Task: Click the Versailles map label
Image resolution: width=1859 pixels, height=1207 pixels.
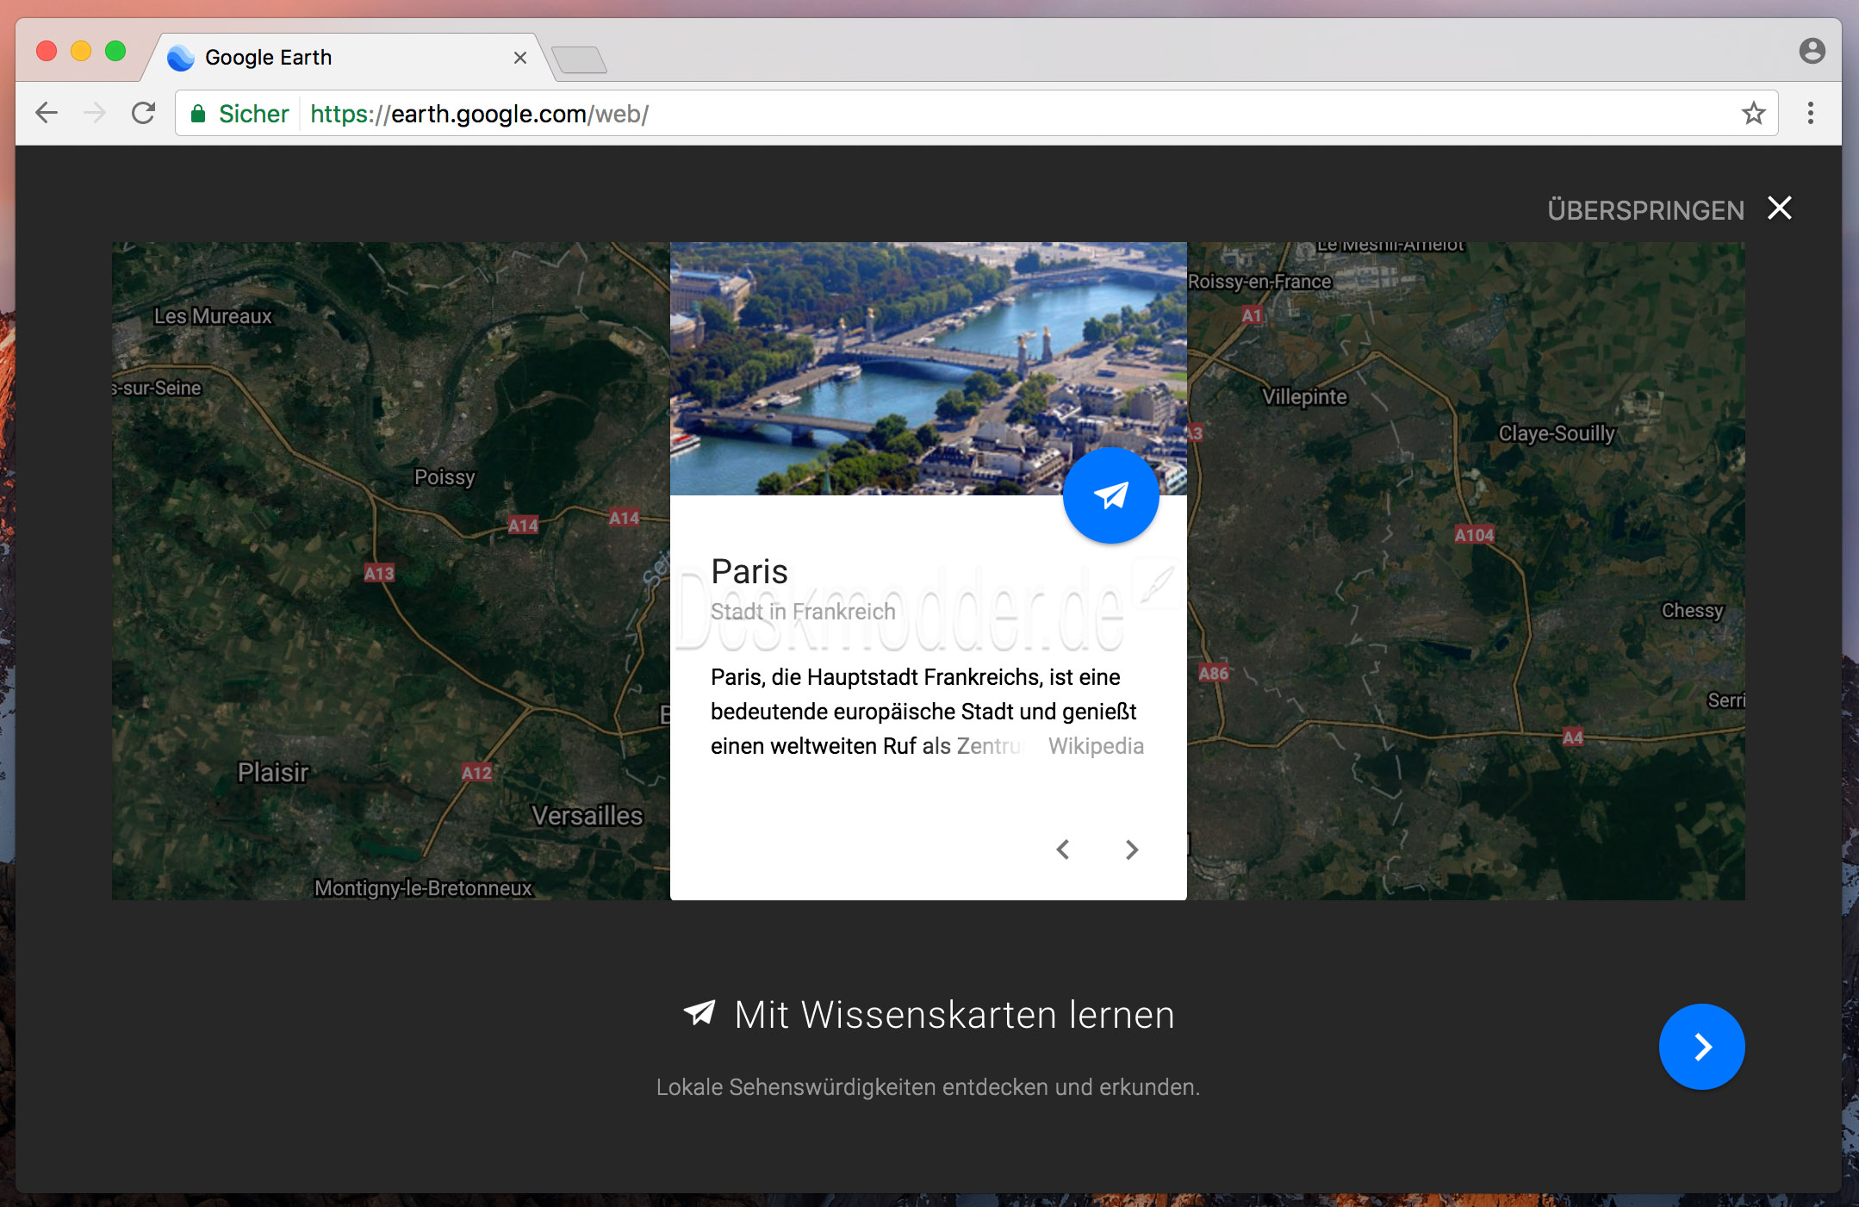Action: coord(588,815)
